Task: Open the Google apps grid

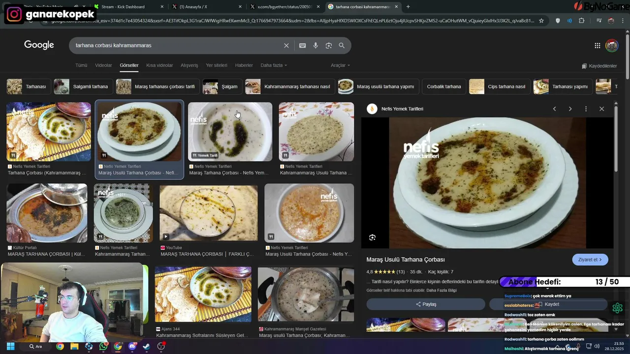Action: [x=597, y=46]
